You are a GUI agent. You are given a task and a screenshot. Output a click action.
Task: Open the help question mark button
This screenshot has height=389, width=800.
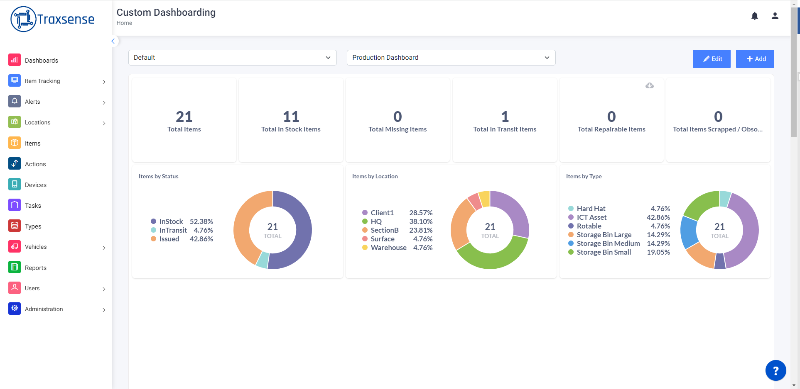(775, 370)
